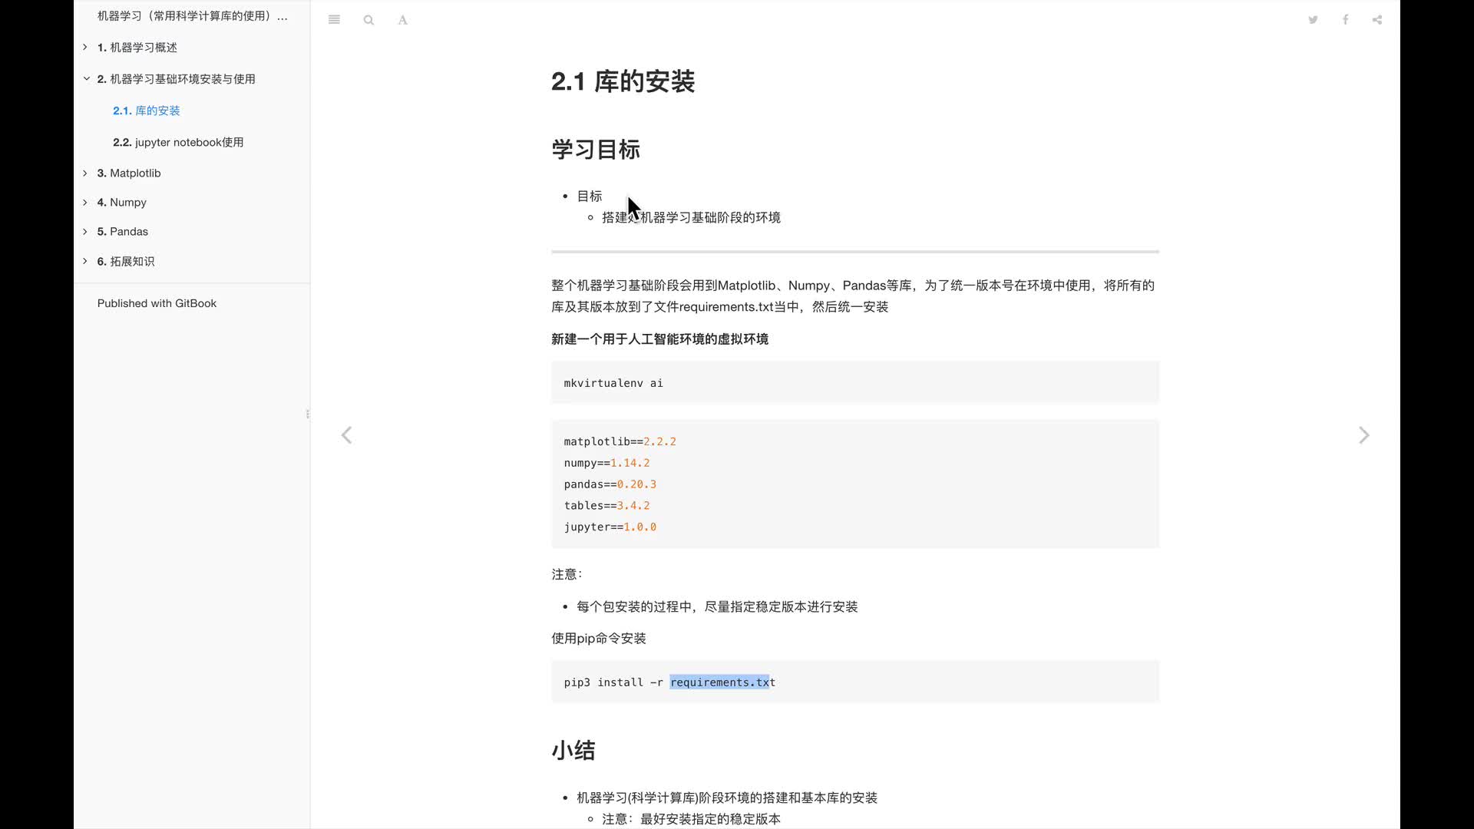Click the bold 新建一个用于人工智能环境的虚拟环境 line
Screen dimensions: 1474x829
click(659, 339)
